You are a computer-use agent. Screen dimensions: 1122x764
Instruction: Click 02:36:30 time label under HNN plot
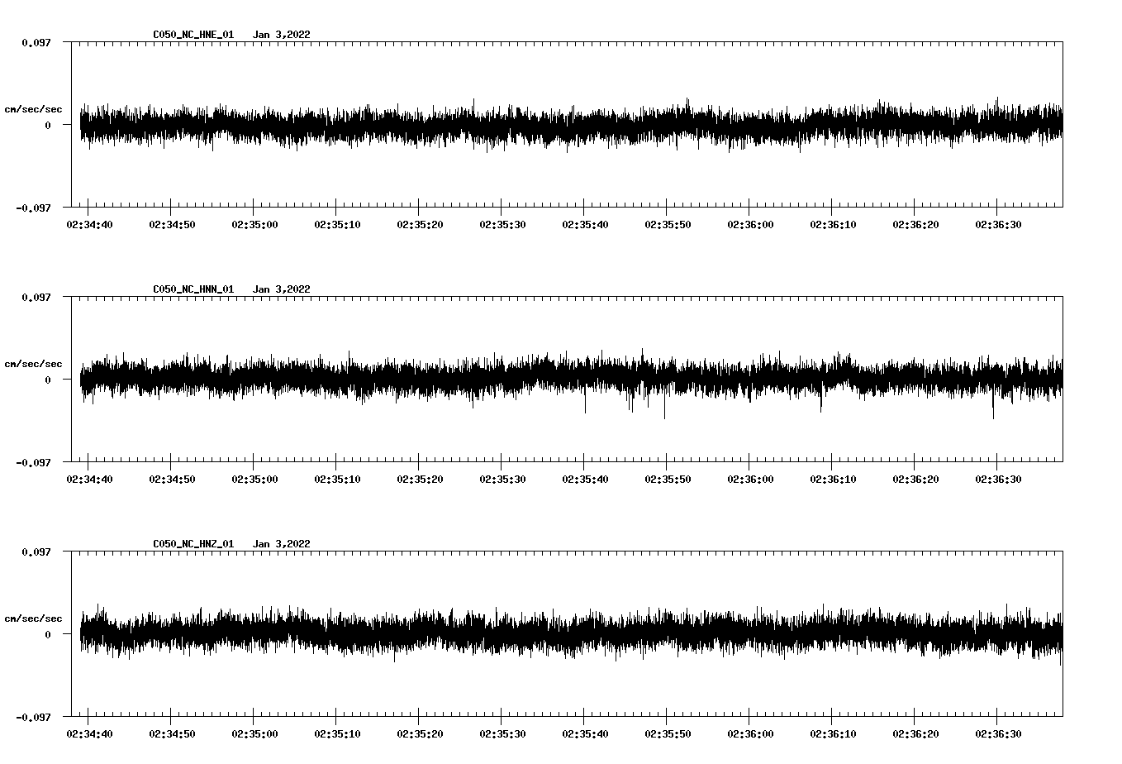coord(998,480)
